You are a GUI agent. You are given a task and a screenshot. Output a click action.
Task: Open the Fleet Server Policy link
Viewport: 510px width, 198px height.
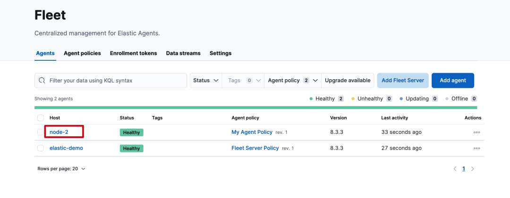pyautogui.click(x=255, y=148)
